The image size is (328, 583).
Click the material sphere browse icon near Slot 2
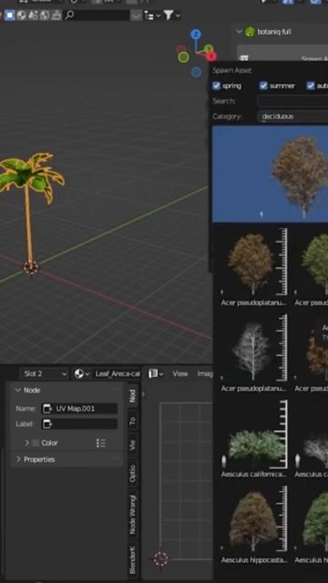coord(79,373)
